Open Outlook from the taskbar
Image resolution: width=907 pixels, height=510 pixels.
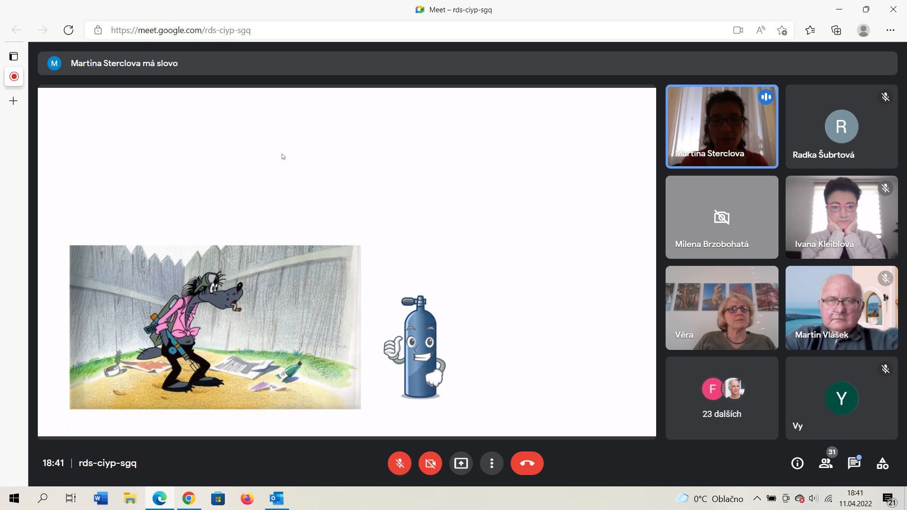coord(277,498)
